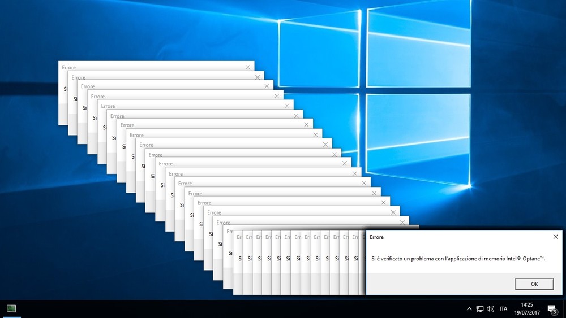Close the rearmost Errore dialog at top-left

247,67
